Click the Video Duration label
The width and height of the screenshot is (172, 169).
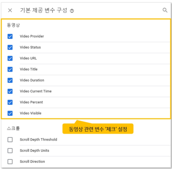tap(32, 80)
